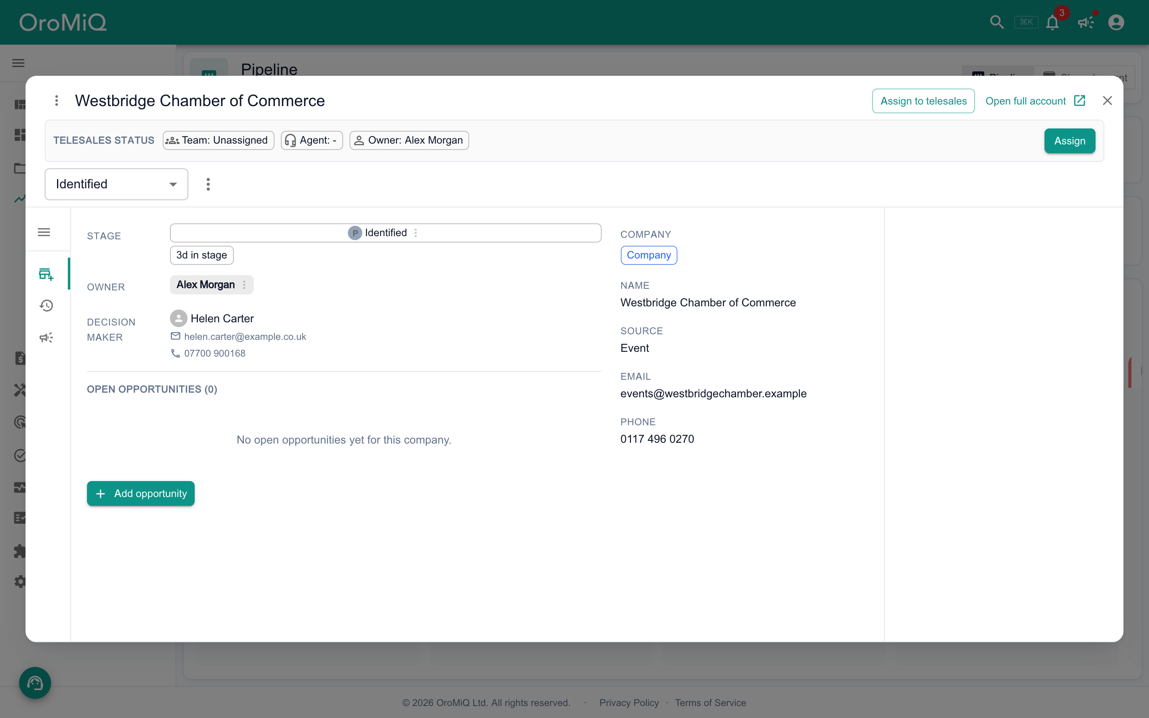Image resolution: width=1149 pixels, height=718 pixels.
Task: Click the 3d in stage chip
Action: tap(201, 255)
